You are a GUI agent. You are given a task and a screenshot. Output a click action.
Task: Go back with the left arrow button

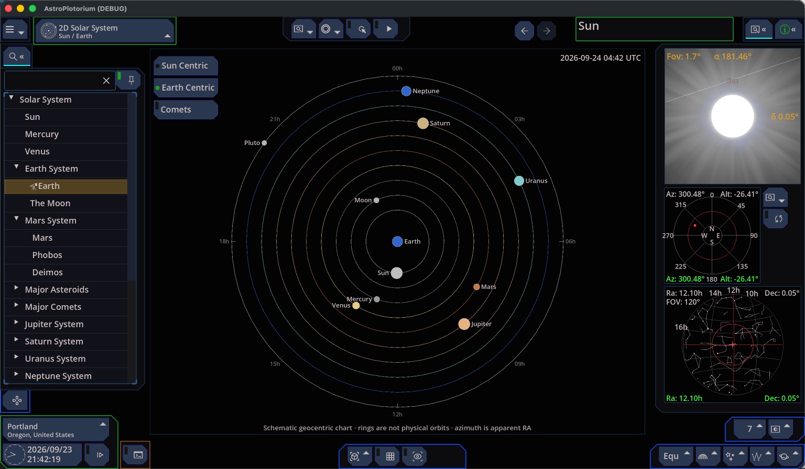pos(524,31)
